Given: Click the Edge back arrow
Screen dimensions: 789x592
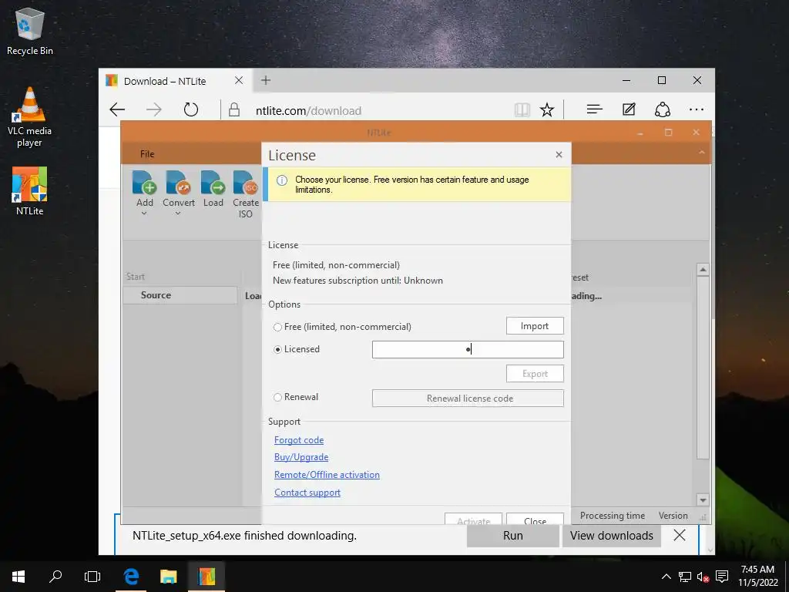Looking at the screenshot, I should [117, 109].
